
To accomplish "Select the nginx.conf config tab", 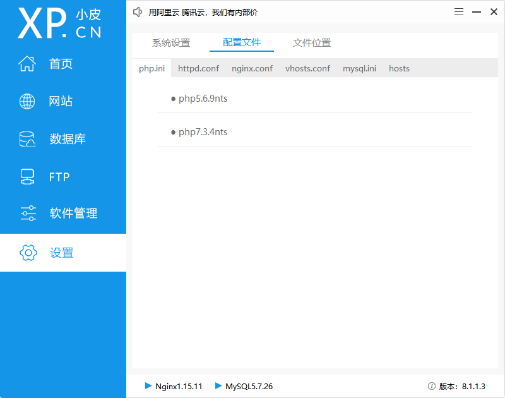I will (252, 68).
